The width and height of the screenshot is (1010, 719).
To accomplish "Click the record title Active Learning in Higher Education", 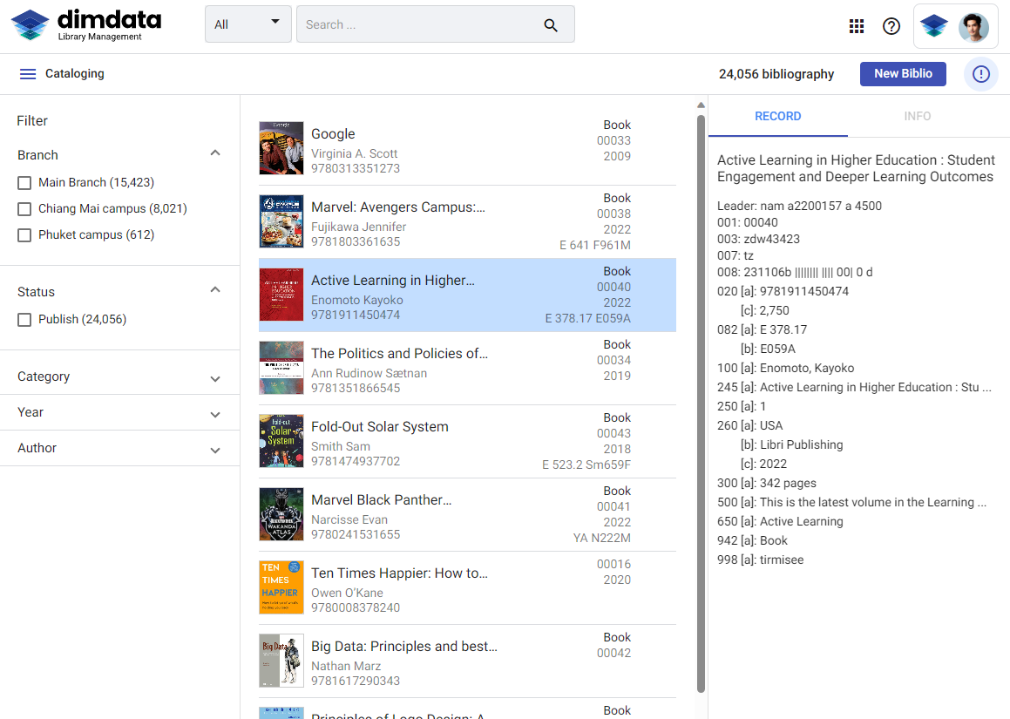I will coord(856,168).
